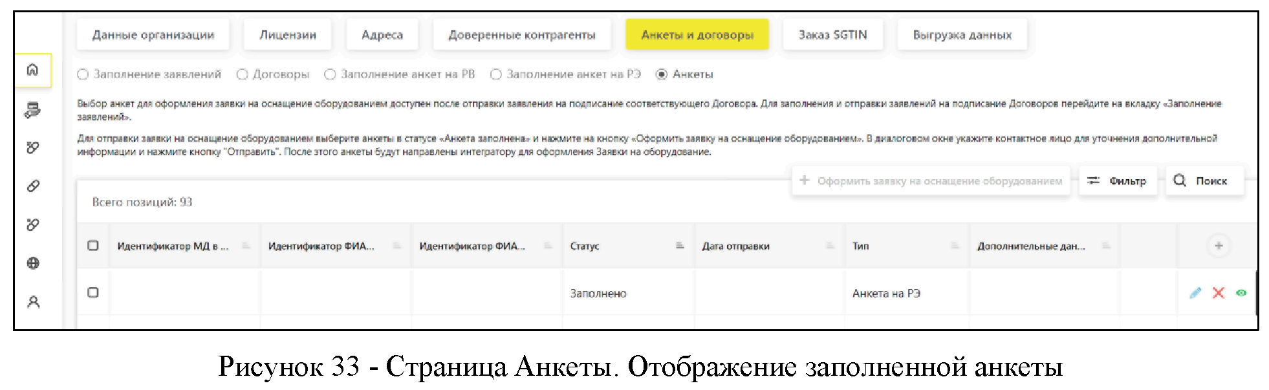The width and height of the screenshot is (1269, 390).
Task: Tick the checkbox in the Заполнено row
Action: point(93,292)
